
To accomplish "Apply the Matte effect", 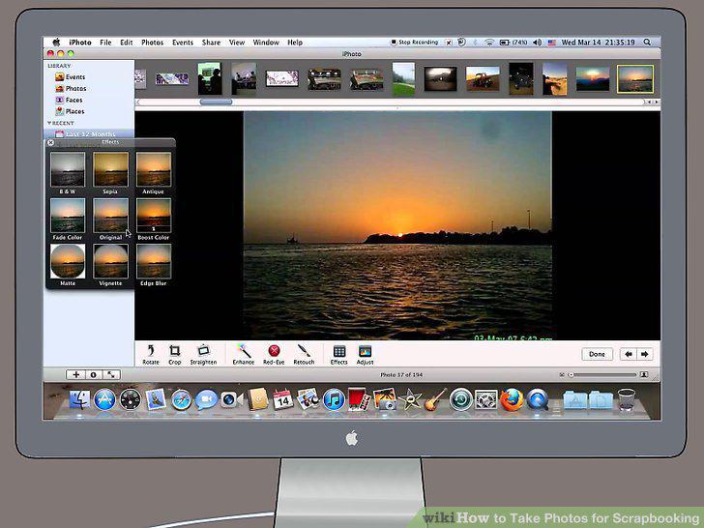I will point(68,265).
